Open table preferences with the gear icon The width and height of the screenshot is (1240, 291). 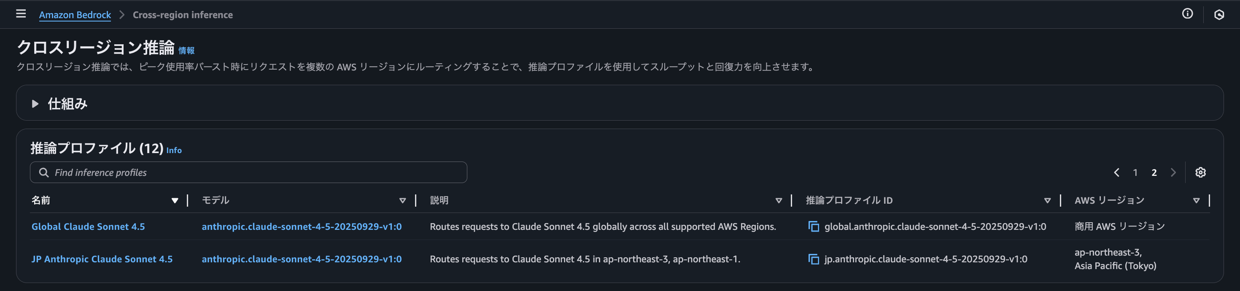click(x=1200, y=172)
